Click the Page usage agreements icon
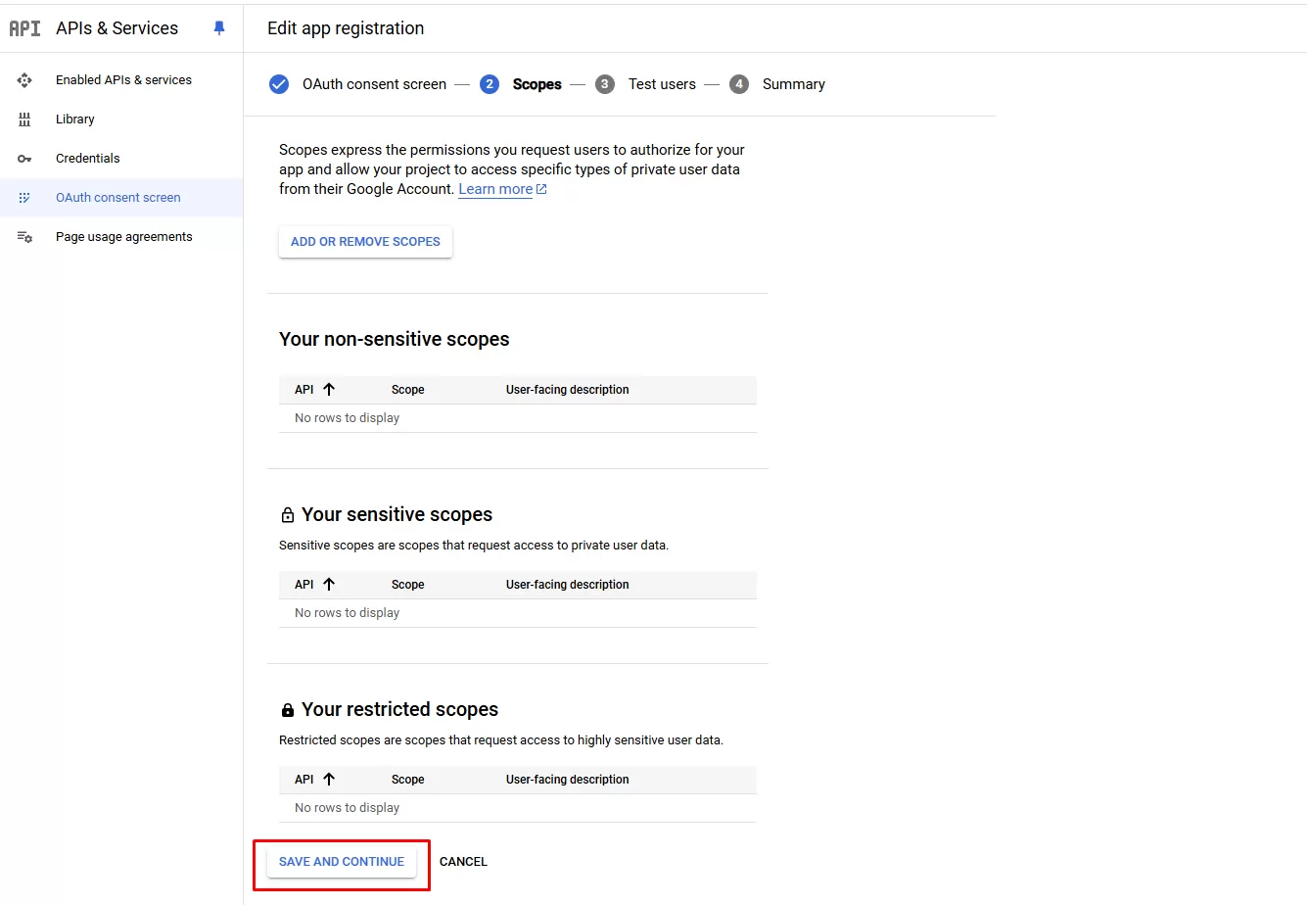This screenshot has width=1307, height=905. click(x=24, y=237)
